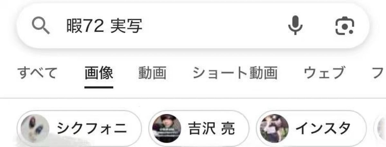Screen dimensions: 386x147
Task: Filter results with the シクフォニ text label
Action: pyautogui.click(x=92, y=129)
